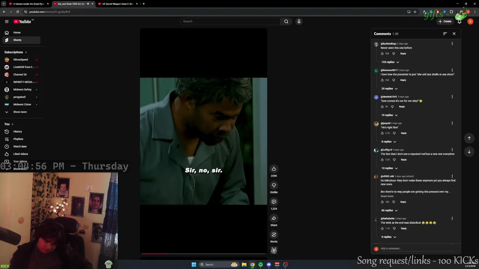479x269 pixels.
Task: Expand 19 replies
Action: (x=389, y=115)
